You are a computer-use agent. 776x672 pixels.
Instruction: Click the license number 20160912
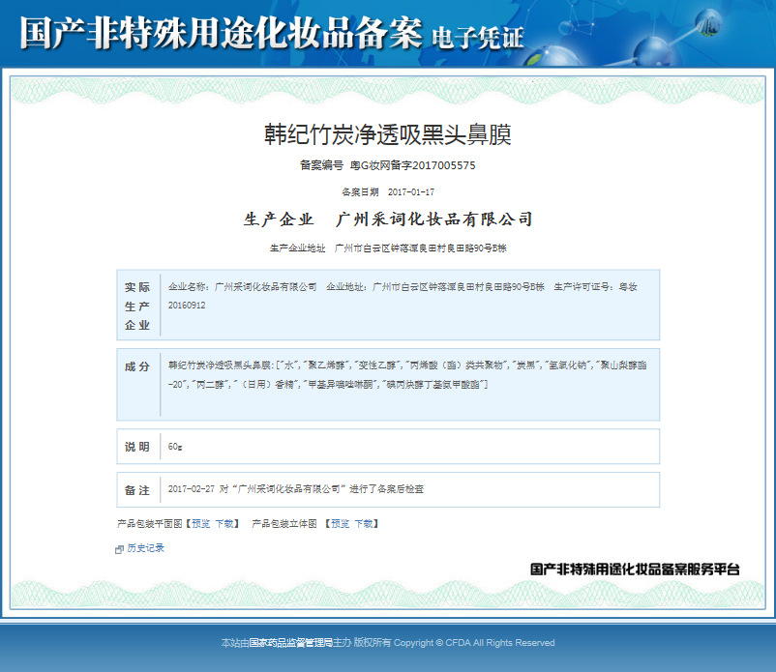(187, 306)
